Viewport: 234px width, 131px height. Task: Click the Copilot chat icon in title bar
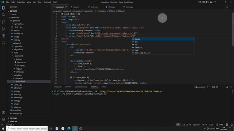(200, 2)
